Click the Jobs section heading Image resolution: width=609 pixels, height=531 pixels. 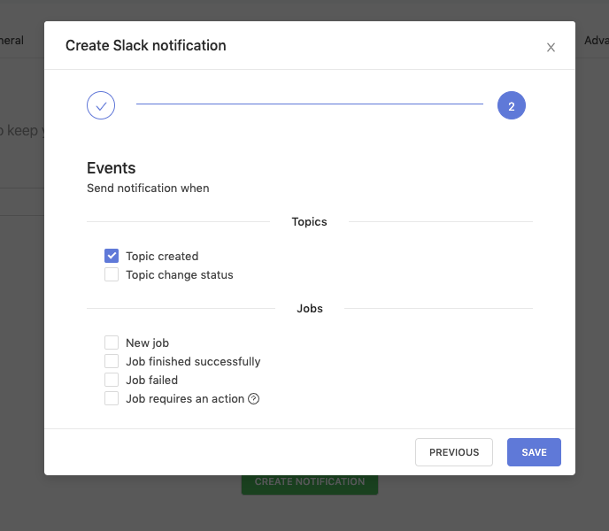coord(310,309)
